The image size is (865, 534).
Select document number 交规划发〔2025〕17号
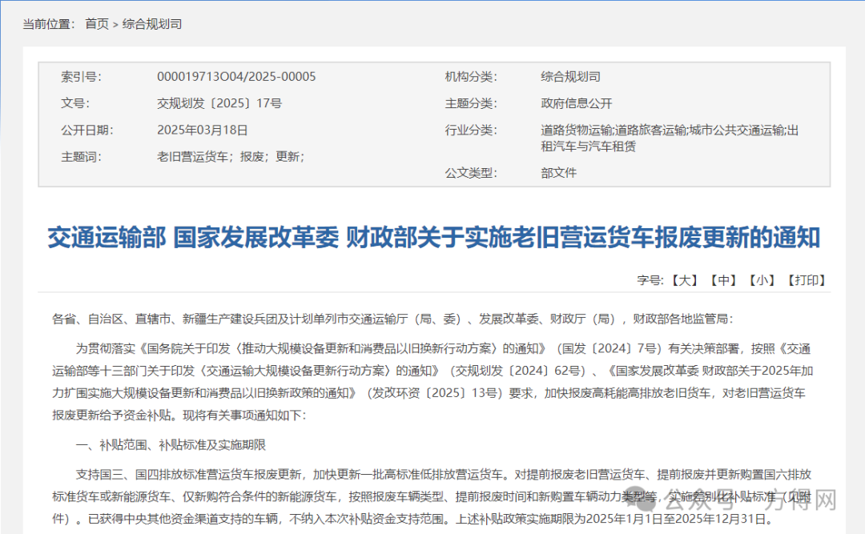219,104
